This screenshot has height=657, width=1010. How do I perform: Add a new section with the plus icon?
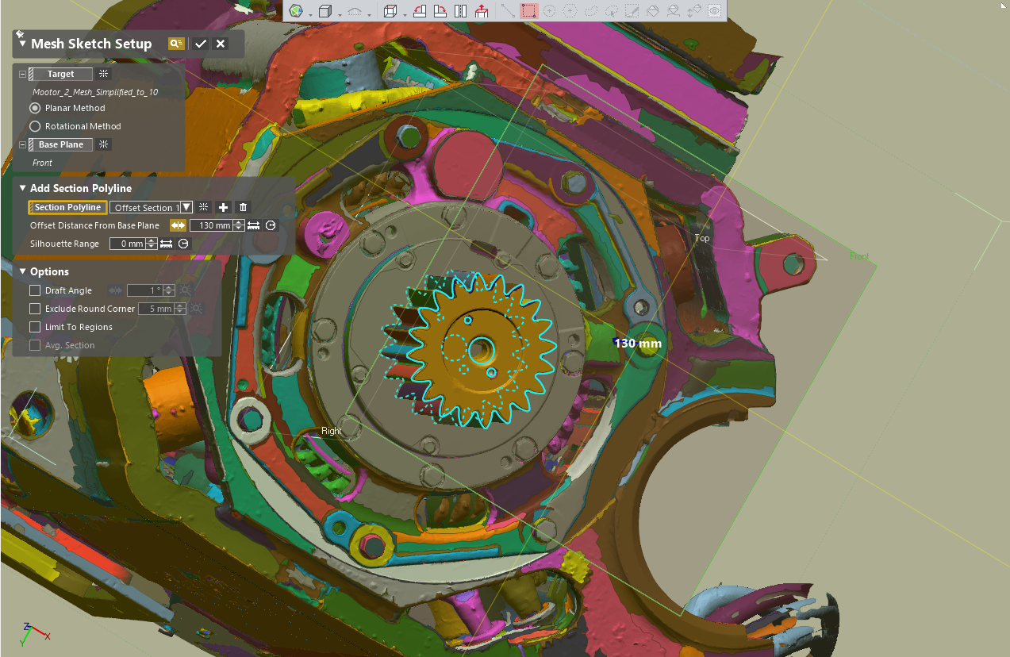(x=224, y=207)
